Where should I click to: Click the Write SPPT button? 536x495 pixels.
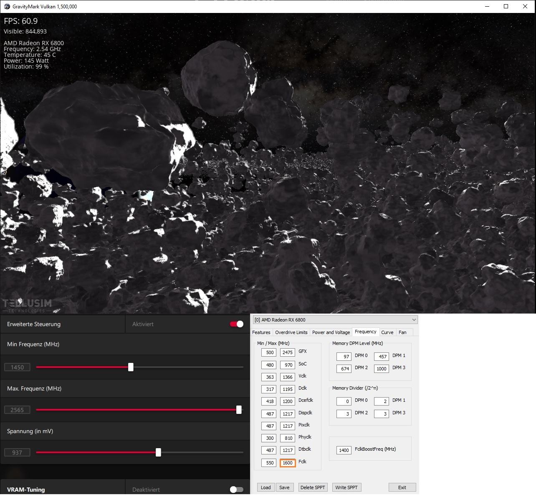coord(346,487)
